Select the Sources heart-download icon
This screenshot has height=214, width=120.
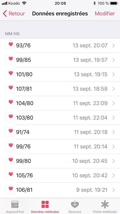coord(75,204)
